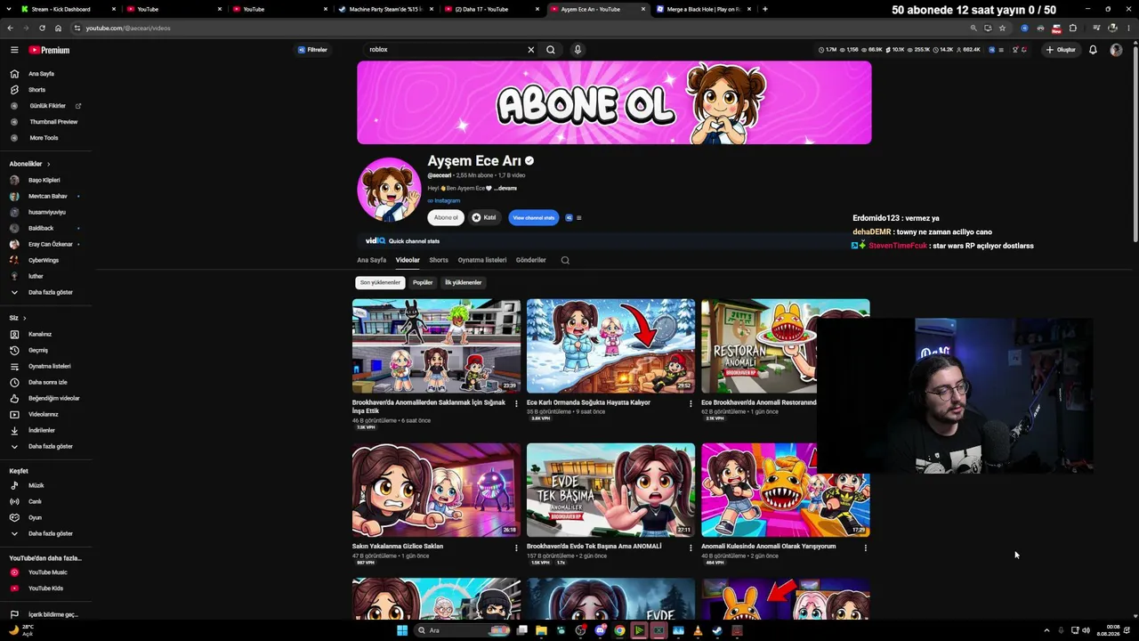Expand the Siz section's Daha fazla göster
The width and height of the screenshot is (1139, 641).
click(x=46, y=446)
